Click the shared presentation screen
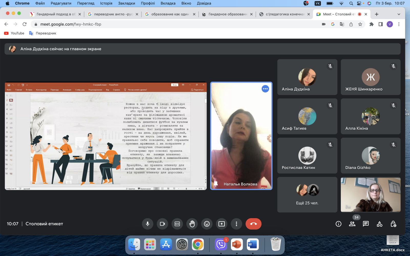 click(x=106, y=136)
